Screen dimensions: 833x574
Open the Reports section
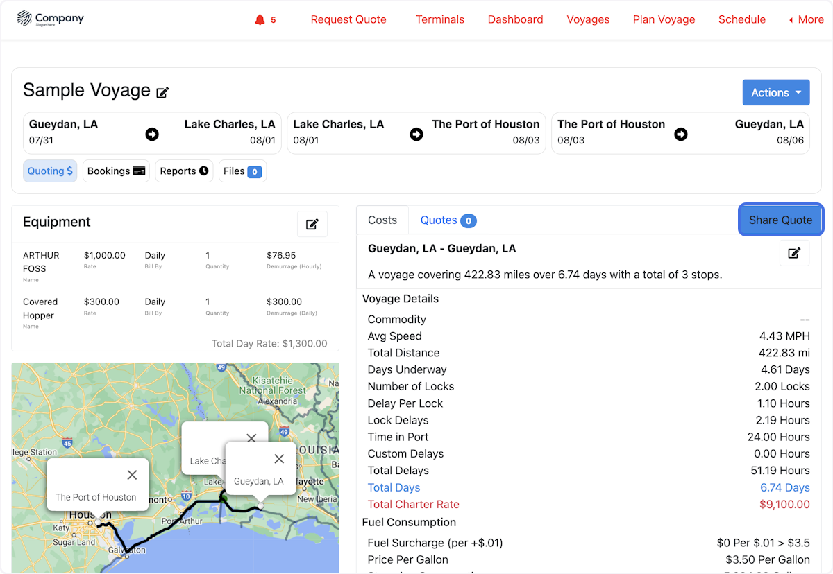tap(184, 171)
